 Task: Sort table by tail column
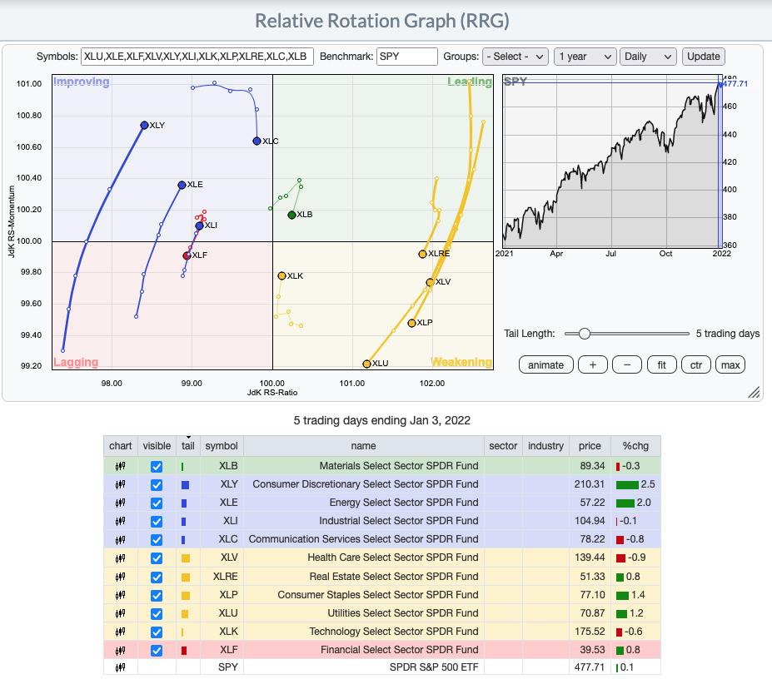tap(188, 446)
